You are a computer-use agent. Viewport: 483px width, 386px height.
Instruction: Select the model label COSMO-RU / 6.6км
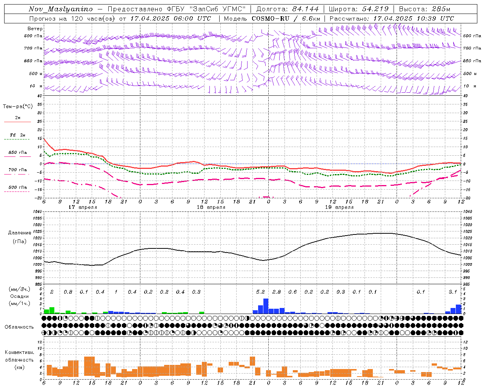pos(286,18)
